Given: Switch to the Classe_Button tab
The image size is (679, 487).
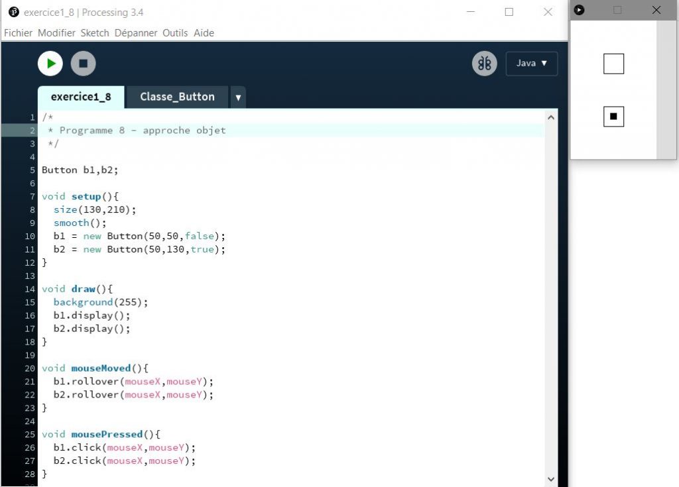Looking at the screenshot, I should pos(177,97).
